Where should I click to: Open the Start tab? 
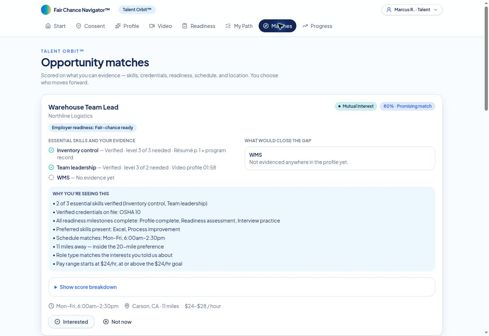coord(56,26)
